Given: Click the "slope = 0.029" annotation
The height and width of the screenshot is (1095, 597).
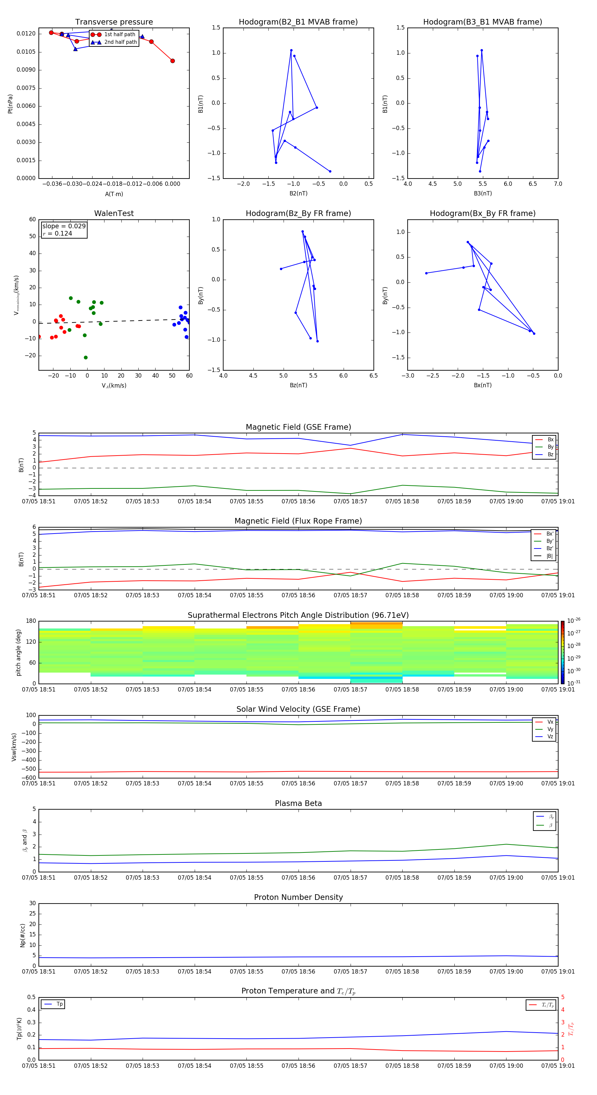Looking at the screenshot, I should tap(64, 226).
